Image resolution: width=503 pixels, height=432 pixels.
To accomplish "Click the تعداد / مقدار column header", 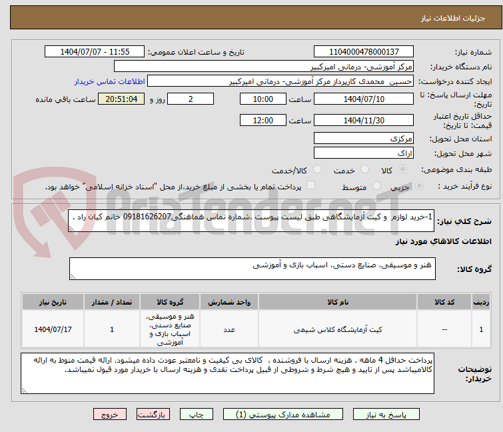I will (112, 302).
